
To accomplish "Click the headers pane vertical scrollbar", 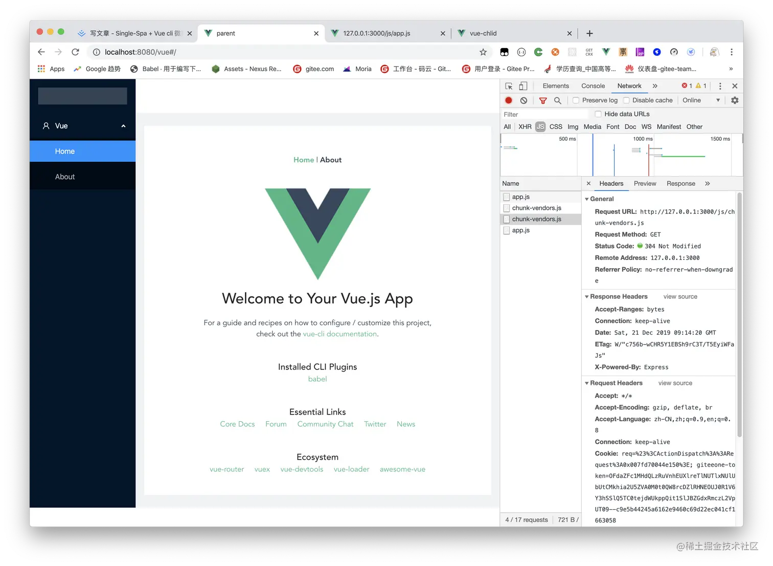I will click(739, 315).
